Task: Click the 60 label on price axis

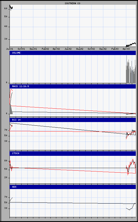Action: [6, 8]
